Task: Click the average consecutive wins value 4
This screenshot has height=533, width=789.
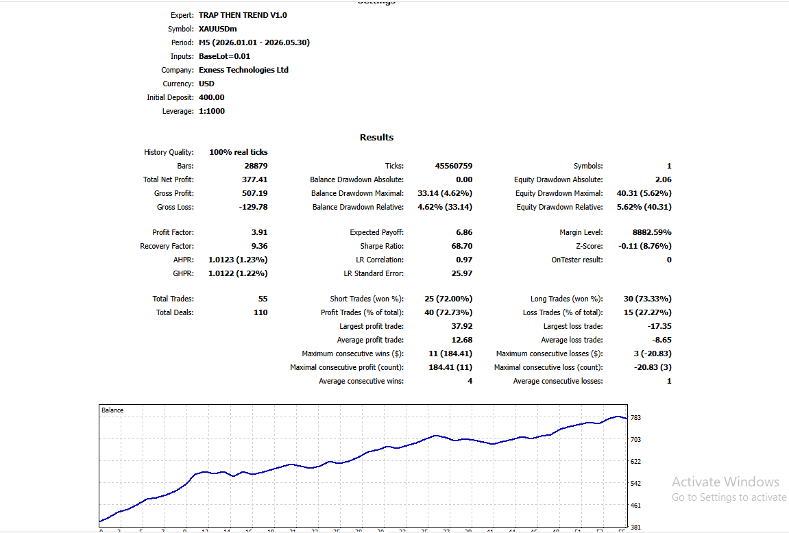Action: 470,381
